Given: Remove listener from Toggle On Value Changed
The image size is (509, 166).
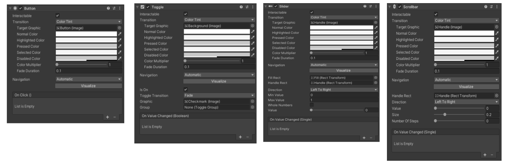Looking at the screenshot, I should [x=247, y=137].
